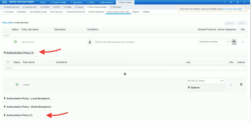This screenshot has height=123, width=251.
Task: Click the Policy Set Name column header
Action: (x=30, y=29)
